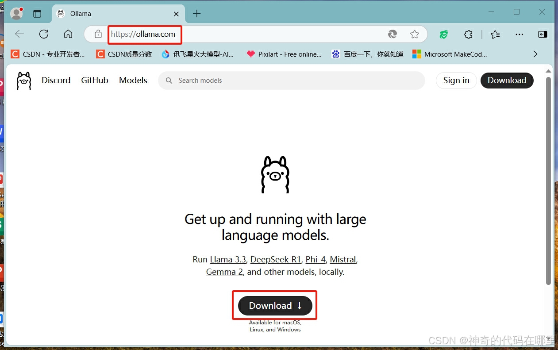Expand more bookmarks chevron
Viewport: 558px width, 350px height.
coord(535,54)
